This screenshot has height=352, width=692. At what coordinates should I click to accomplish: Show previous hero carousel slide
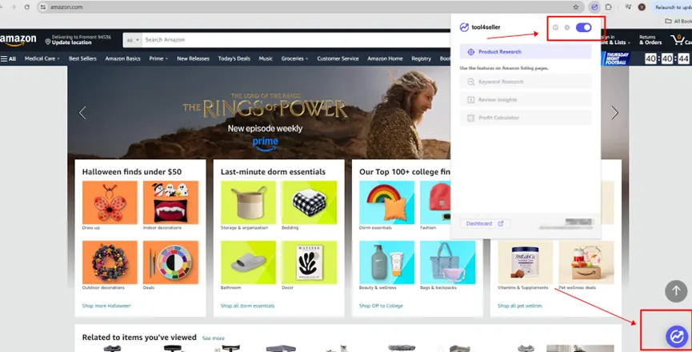click(x=82, y=113)
